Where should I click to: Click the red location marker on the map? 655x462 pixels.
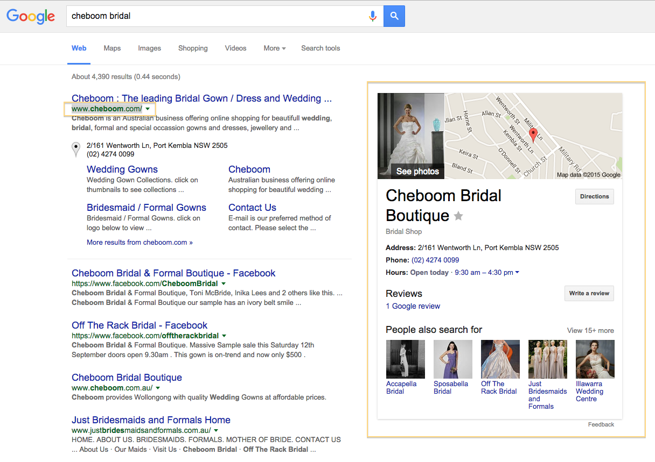(x=533, y=134)
